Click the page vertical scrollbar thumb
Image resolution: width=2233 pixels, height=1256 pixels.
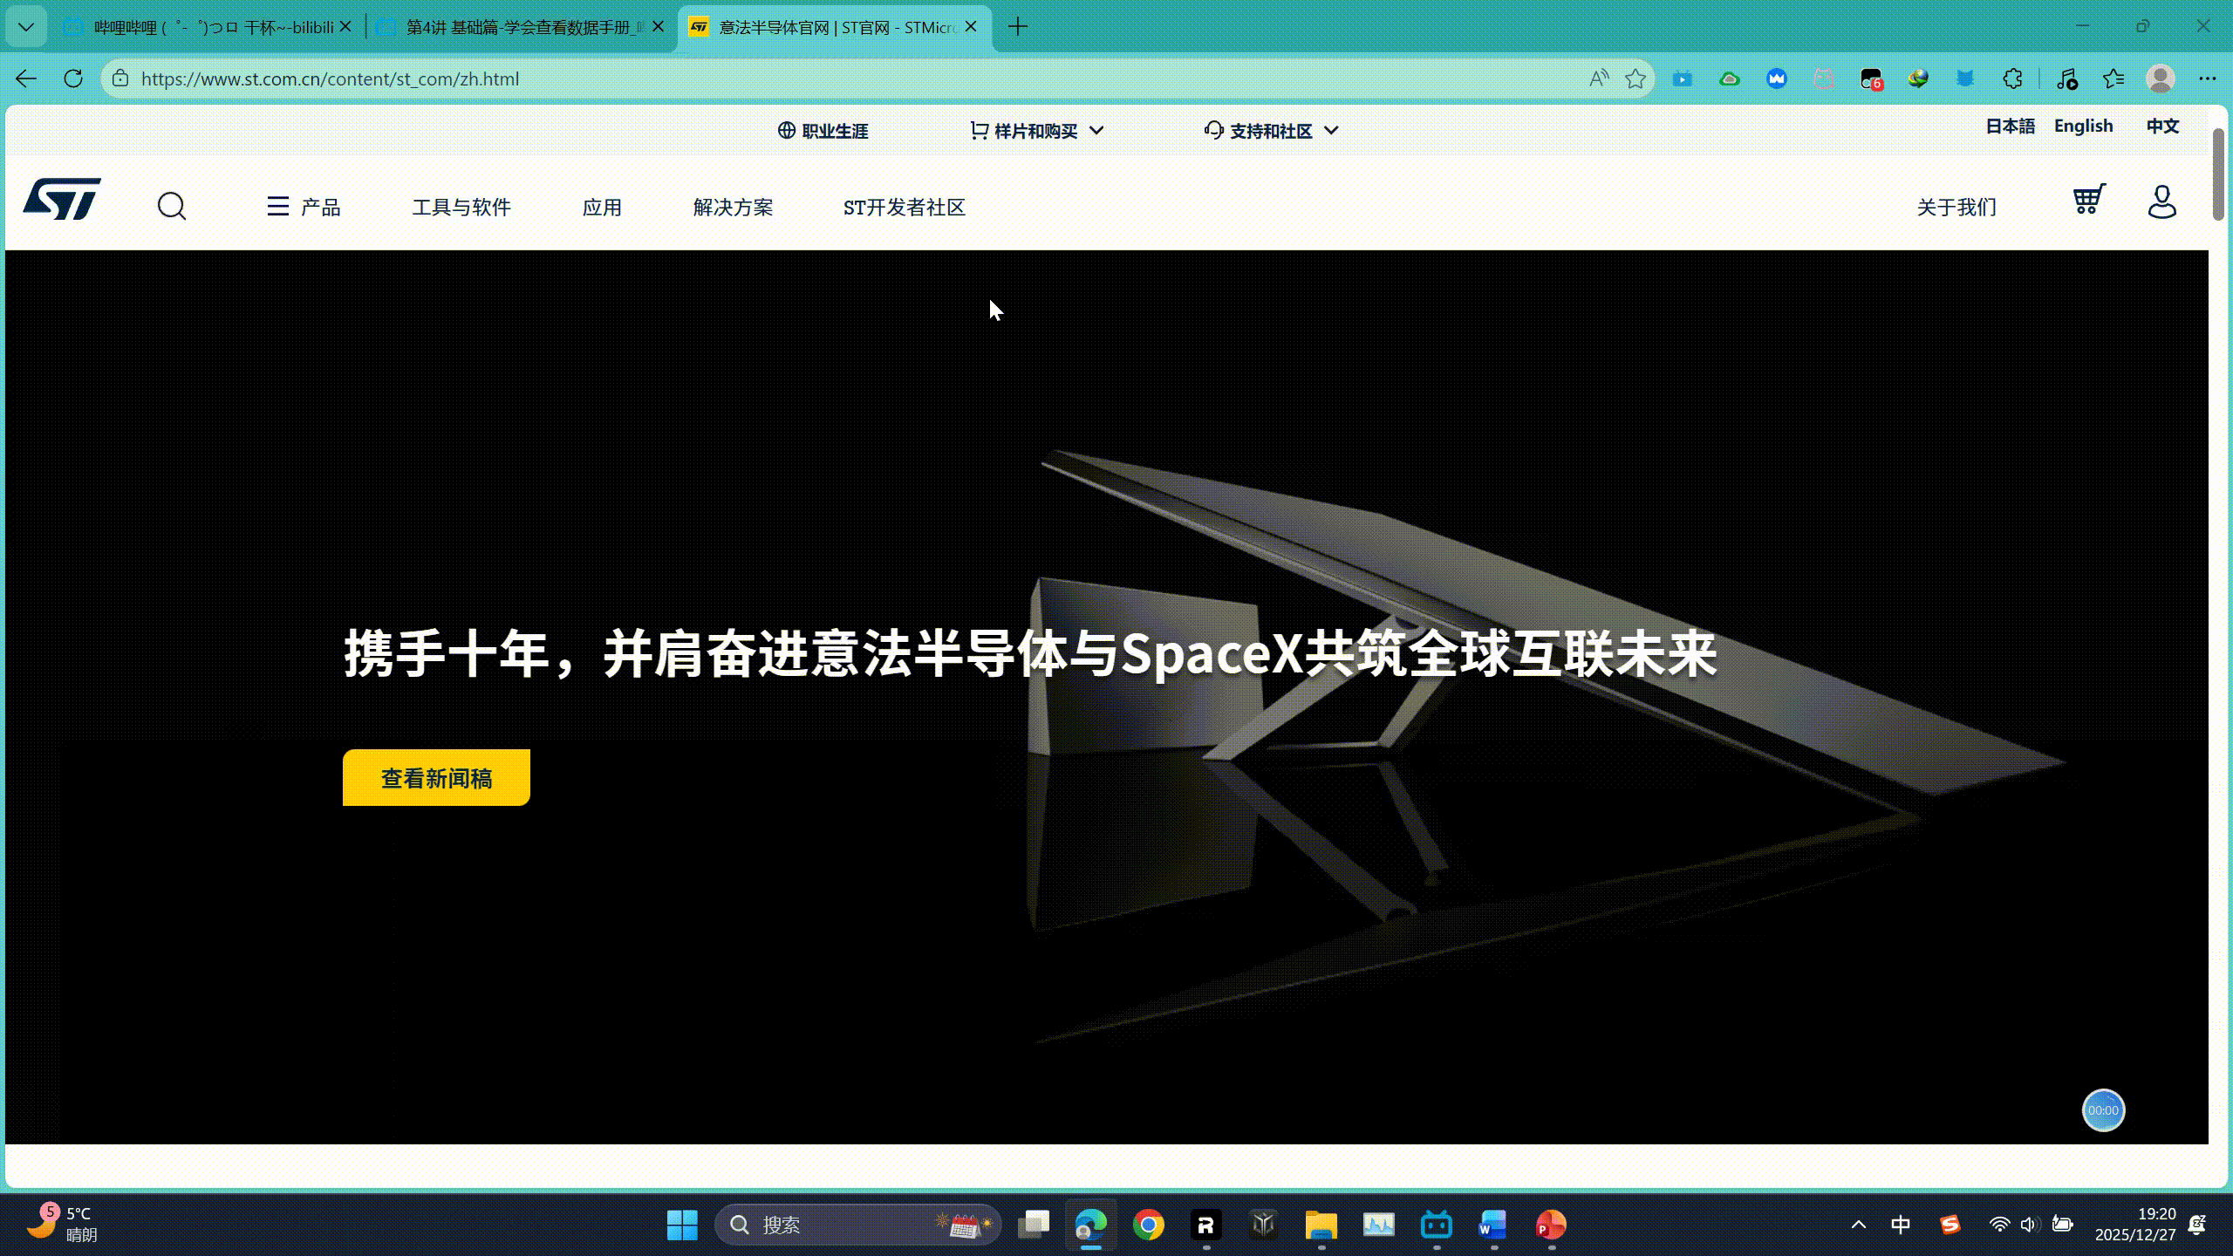point(2219,174)
